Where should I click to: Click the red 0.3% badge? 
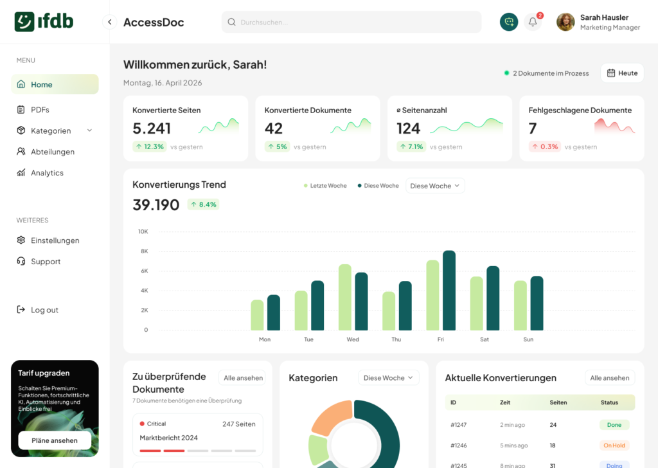click(545, 147)
